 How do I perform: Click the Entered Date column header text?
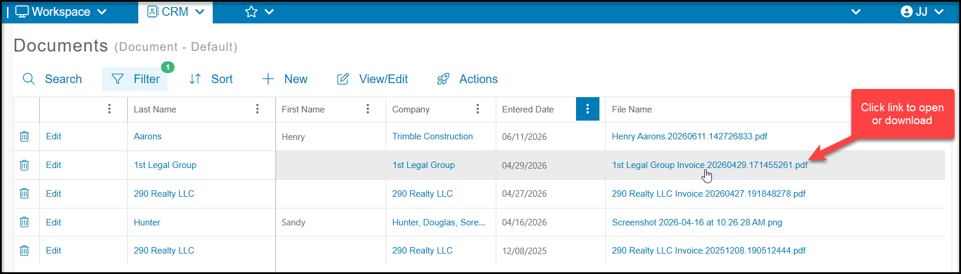point(528,109)
